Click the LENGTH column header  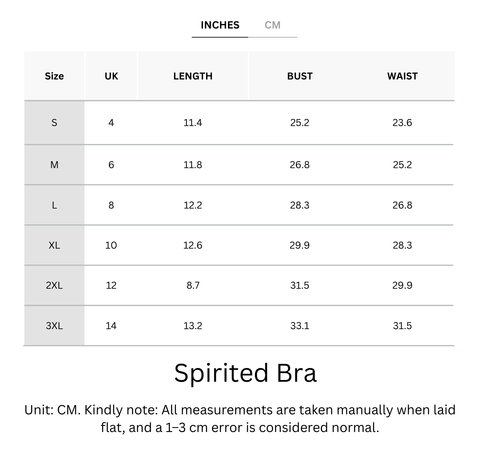coord(193,76)
